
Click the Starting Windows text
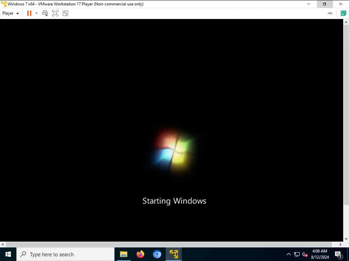click(x=174, y=201)
